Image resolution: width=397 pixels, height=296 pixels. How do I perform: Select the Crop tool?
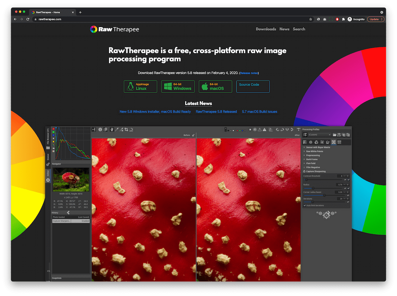tap(126, 129)
